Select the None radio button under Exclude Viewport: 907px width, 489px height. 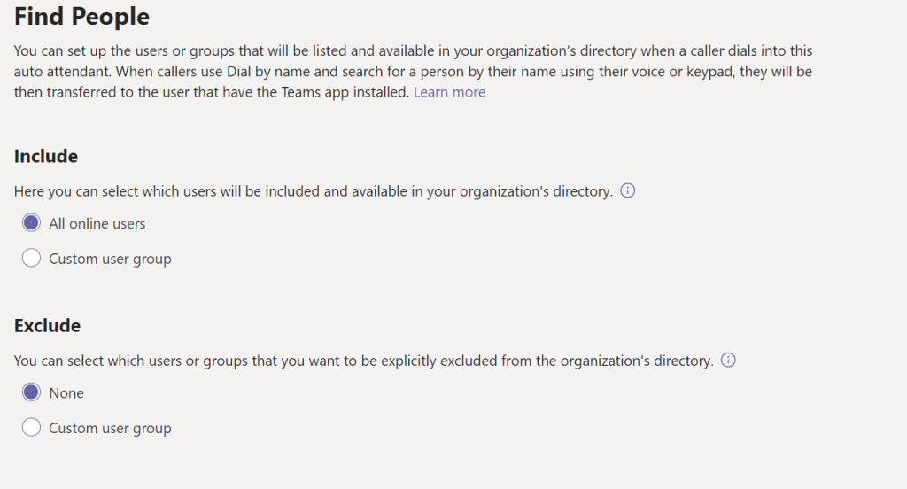[31, 392]
